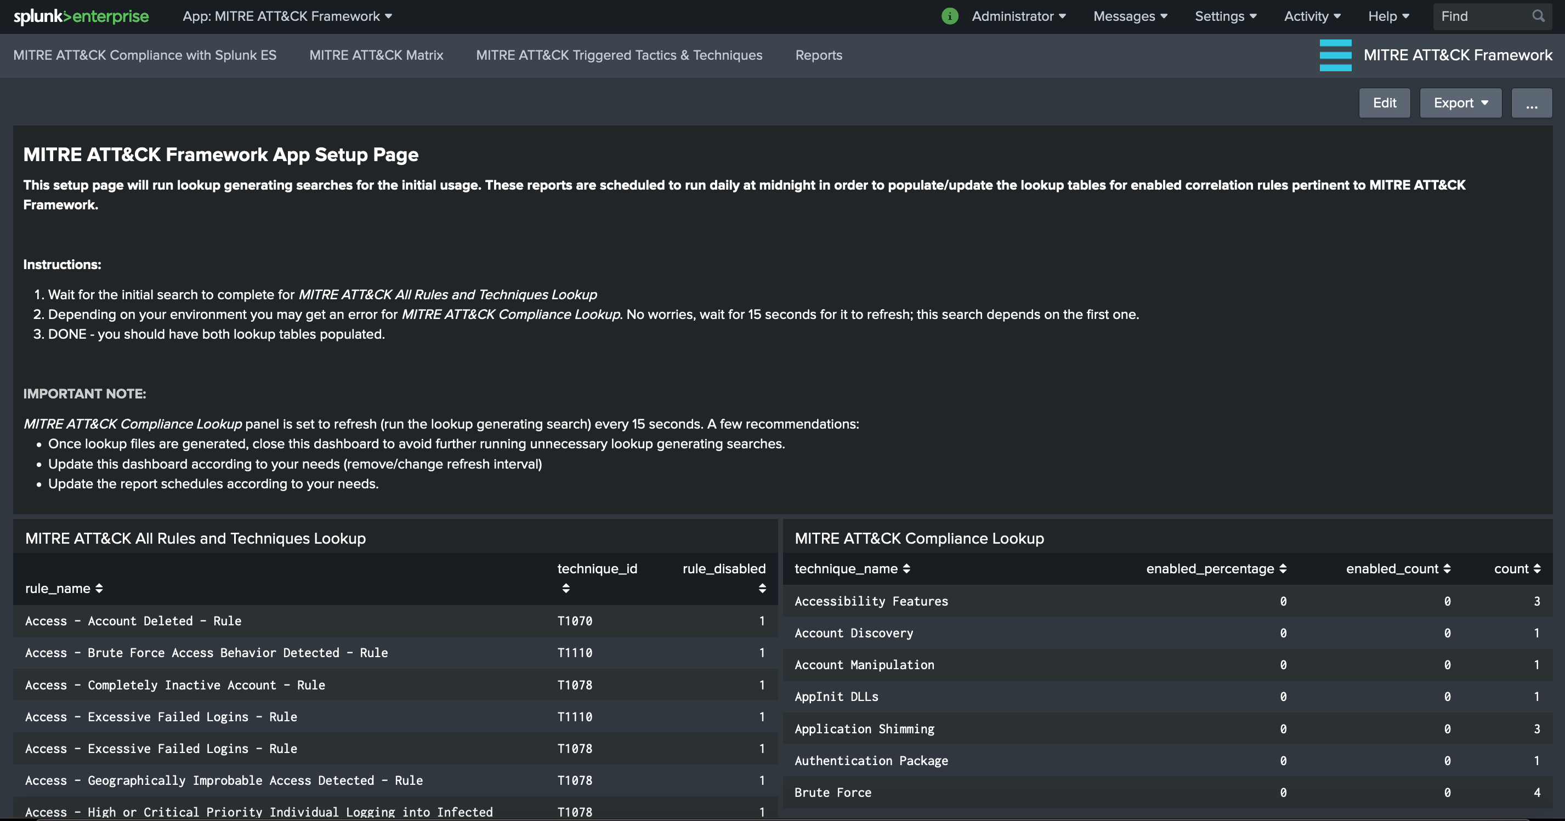
Task: Open the App: MITRE ATT&CK Framework dropdown
Action: pyautogui.click(x=287, y=16)
